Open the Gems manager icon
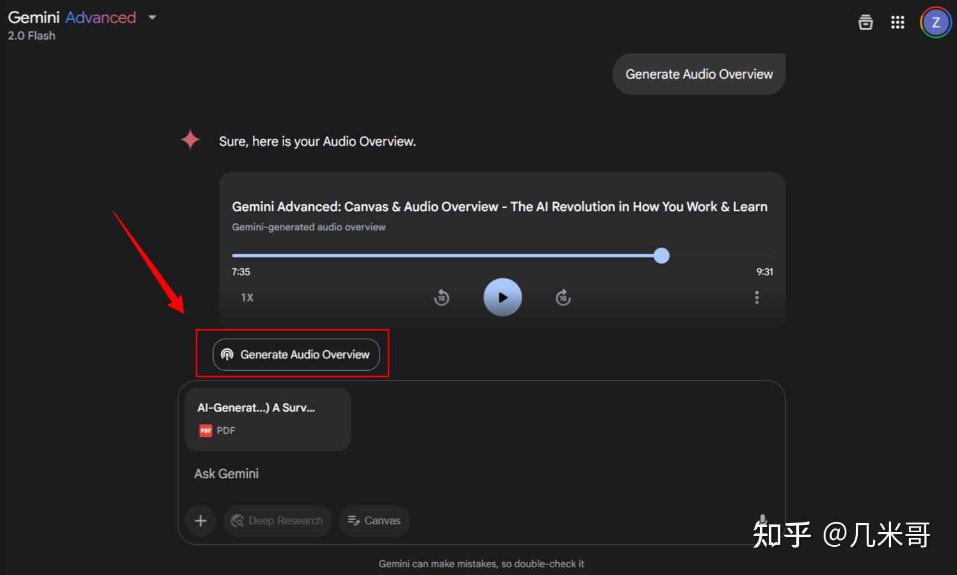This screenshot has width=957, height=575. 865,22
